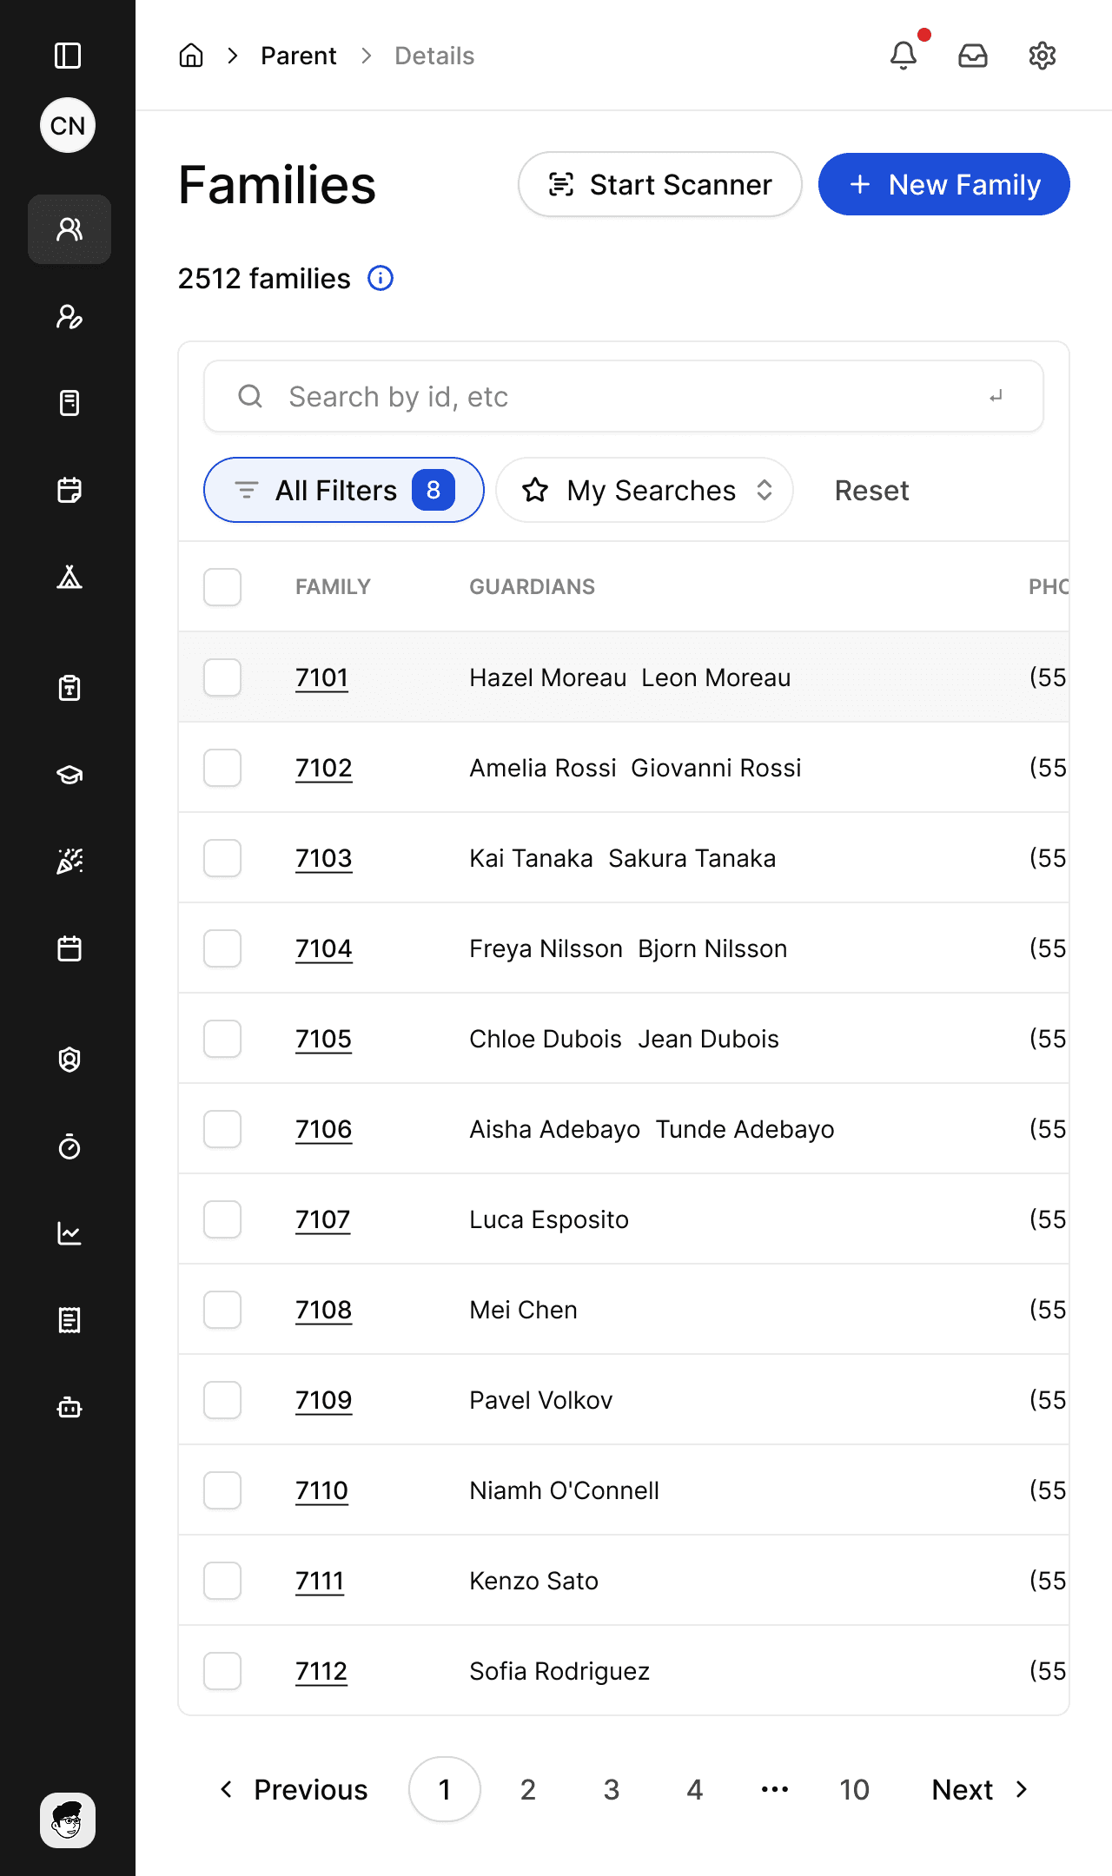
Task: Open the settings gear icon
Action: pyautogui.click(x=1042, y=56)
